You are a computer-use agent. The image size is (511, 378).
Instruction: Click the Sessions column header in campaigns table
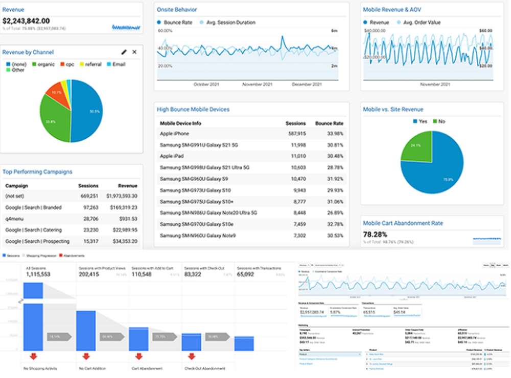[88, 186]
